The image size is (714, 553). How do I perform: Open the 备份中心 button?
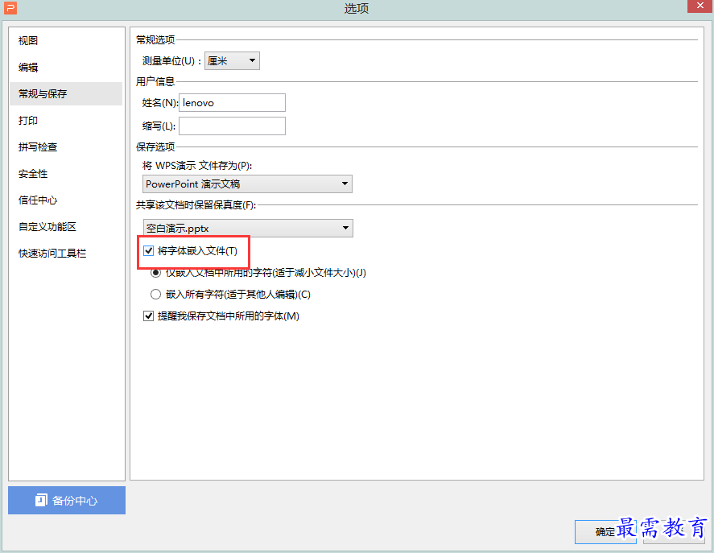[x=67, y=500]
